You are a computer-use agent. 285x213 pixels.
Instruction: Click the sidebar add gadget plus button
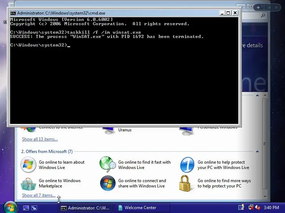tap(258, 7)
